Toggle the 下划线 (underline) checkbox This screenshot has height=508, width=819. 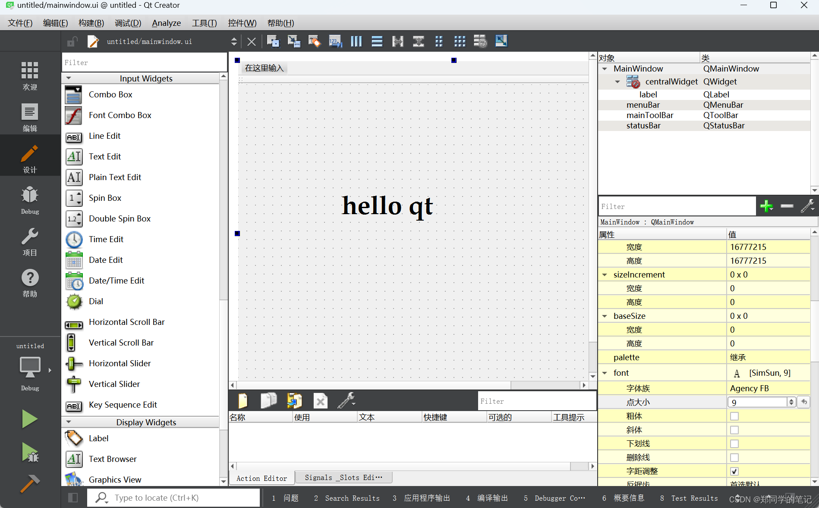734,444
